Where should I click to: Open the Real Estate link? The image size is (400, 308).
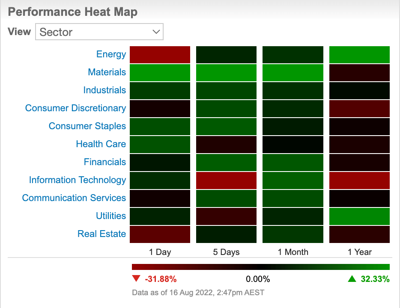click(x=102, y=234)
